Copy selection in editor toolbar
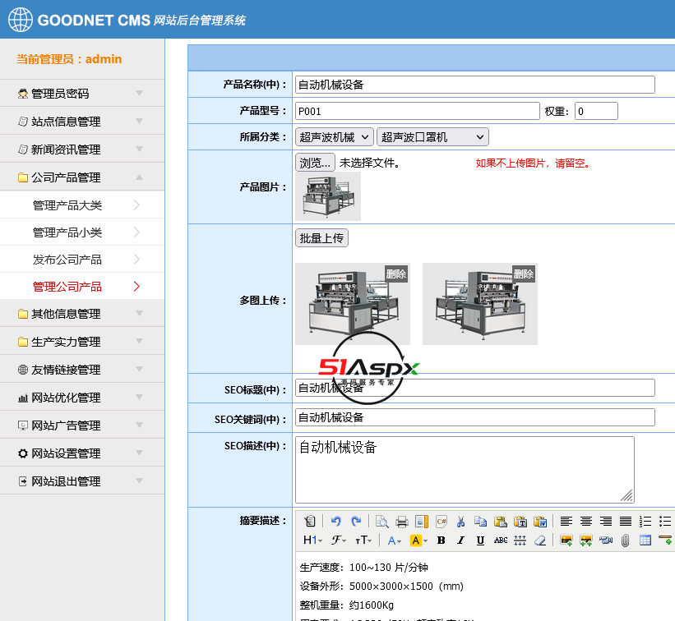 480,522
